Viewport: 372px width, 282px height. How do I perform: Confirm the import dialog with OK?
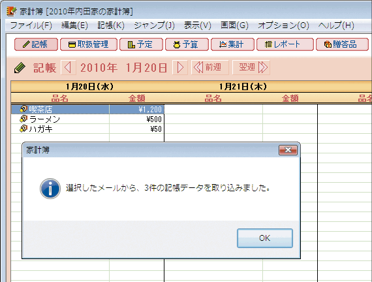point(265,238)
